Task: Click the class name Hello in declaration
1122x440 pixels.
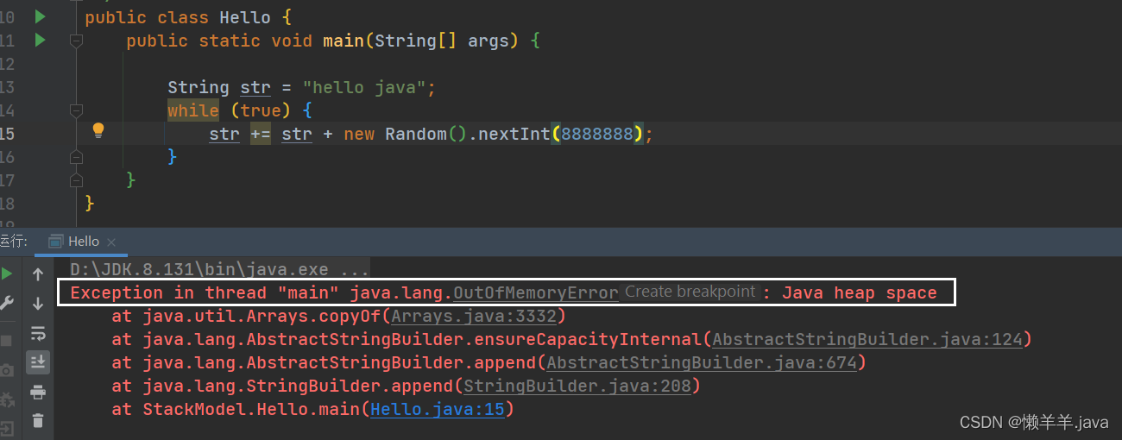Action: pyautogui.click(x=245, y=17)
